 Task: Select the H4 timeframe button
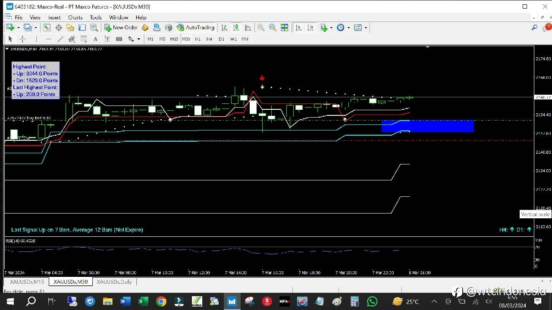coord(209,39)
